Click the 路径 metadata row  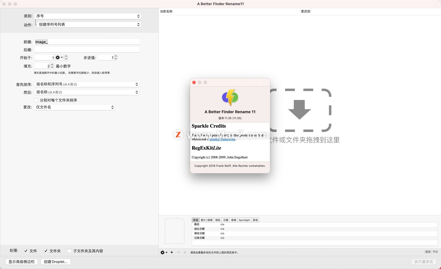[315, 224]
